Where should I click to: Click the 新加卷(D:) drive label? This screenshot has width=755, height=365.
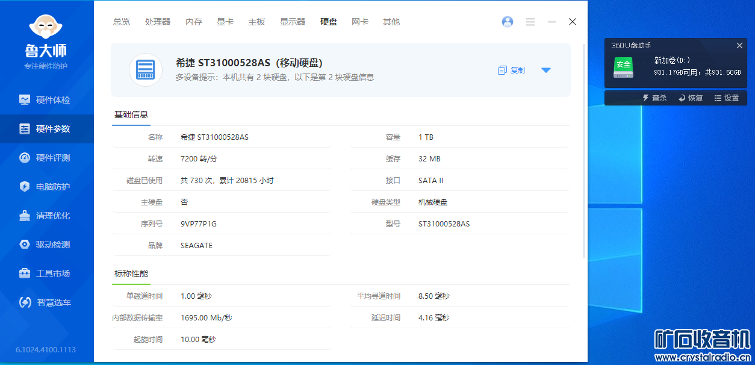click(672, 60)
